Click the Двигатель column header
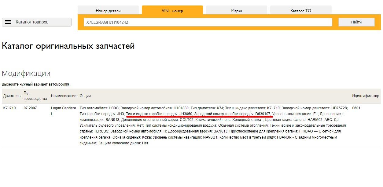This screenshot has height=187, width=383. click(x=12, y=96)
